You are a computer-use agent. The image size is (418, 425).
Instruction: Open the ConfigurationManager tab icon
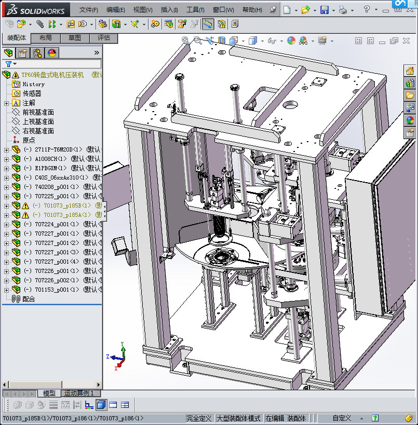coord(37,52)
